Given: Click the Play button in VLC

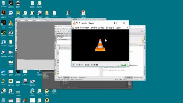Looking at the screenshot, I should (x=73, y=65).
